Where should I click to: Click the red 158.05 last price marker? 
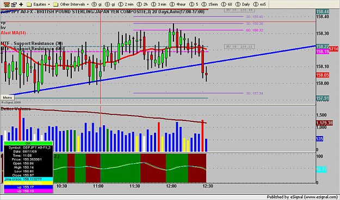pyautogui.click(x=323, y=75)
